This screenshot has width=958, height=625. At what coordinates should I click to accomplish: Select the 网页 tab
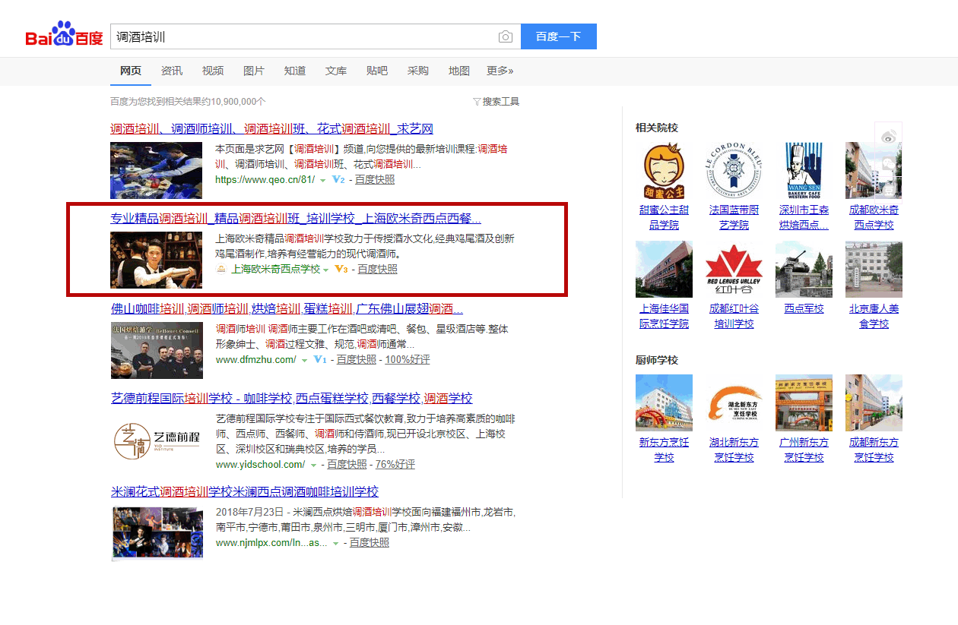click(131, 71)
